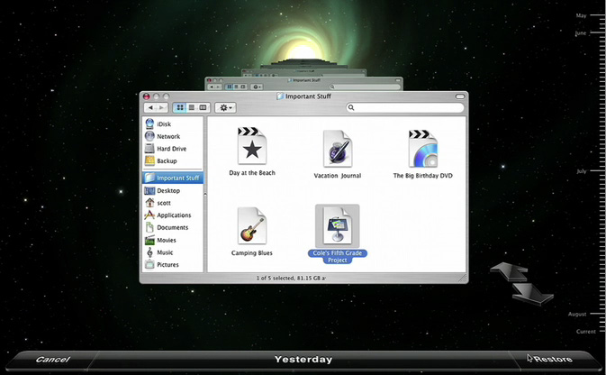Select the Camping Blues GarageBand file
The height and width of the screenshot is (375, 606).
[x=252, y=226]
